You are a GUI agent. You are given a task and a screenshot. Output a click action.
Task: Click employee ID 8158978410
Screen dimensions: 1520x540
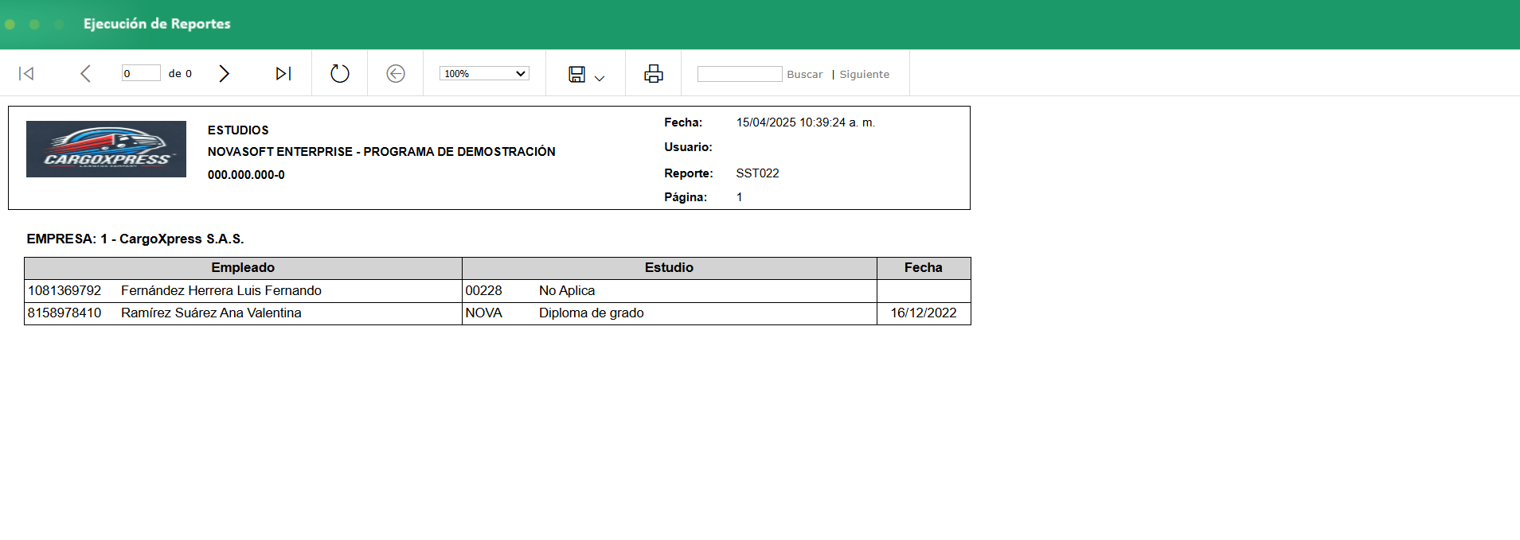tap(64, 313)
